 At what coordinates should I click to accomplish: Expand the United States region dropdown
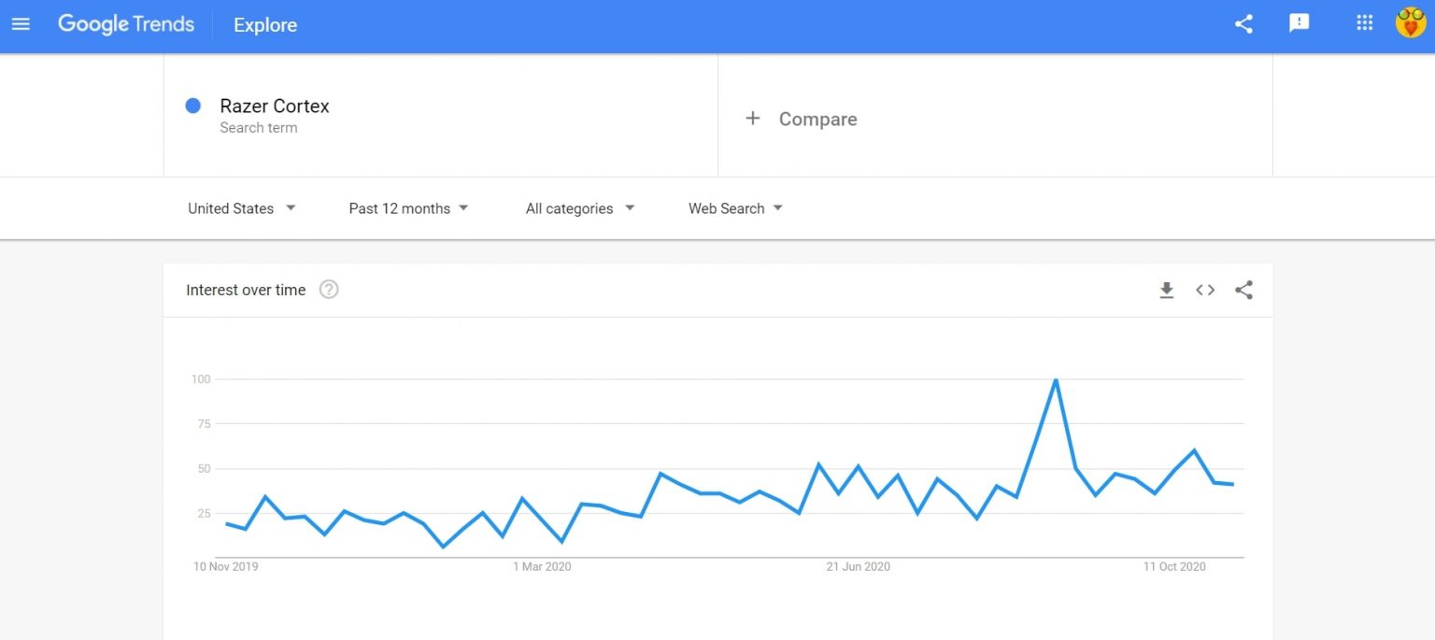click(241, 208)
